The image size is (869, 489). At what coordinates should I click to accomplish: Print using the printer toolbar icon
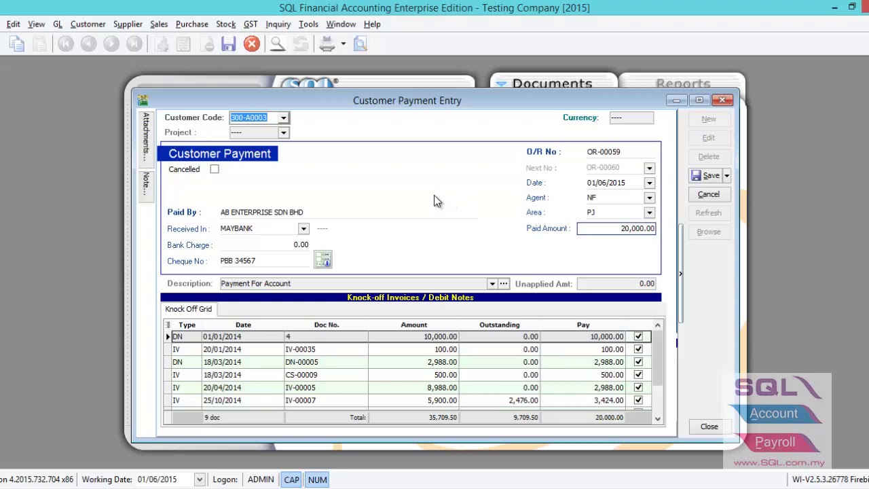[327, 44]
